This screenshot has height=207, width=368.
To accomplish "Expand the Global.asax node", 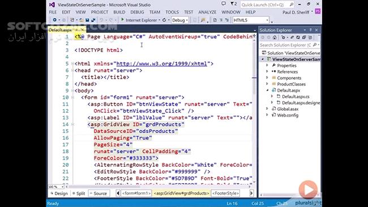I will pos(267,109).
